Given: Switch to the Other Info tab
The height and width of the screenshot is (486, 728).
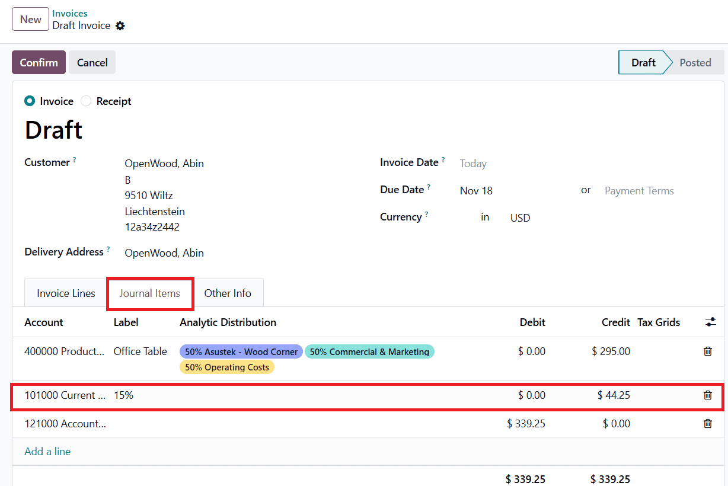Looking at the screenshot, I should pos(228,293).
